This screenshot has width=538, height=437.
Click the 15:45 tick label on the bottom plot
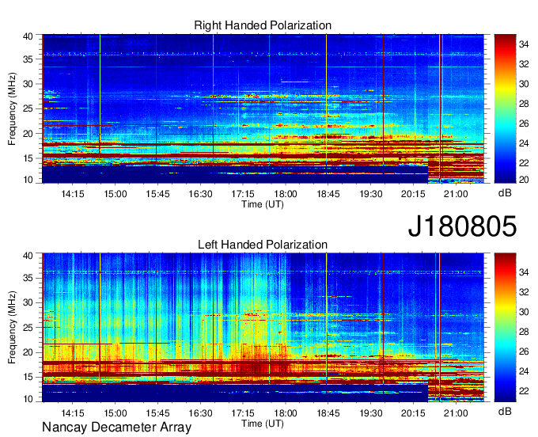[x=157, y=413]
